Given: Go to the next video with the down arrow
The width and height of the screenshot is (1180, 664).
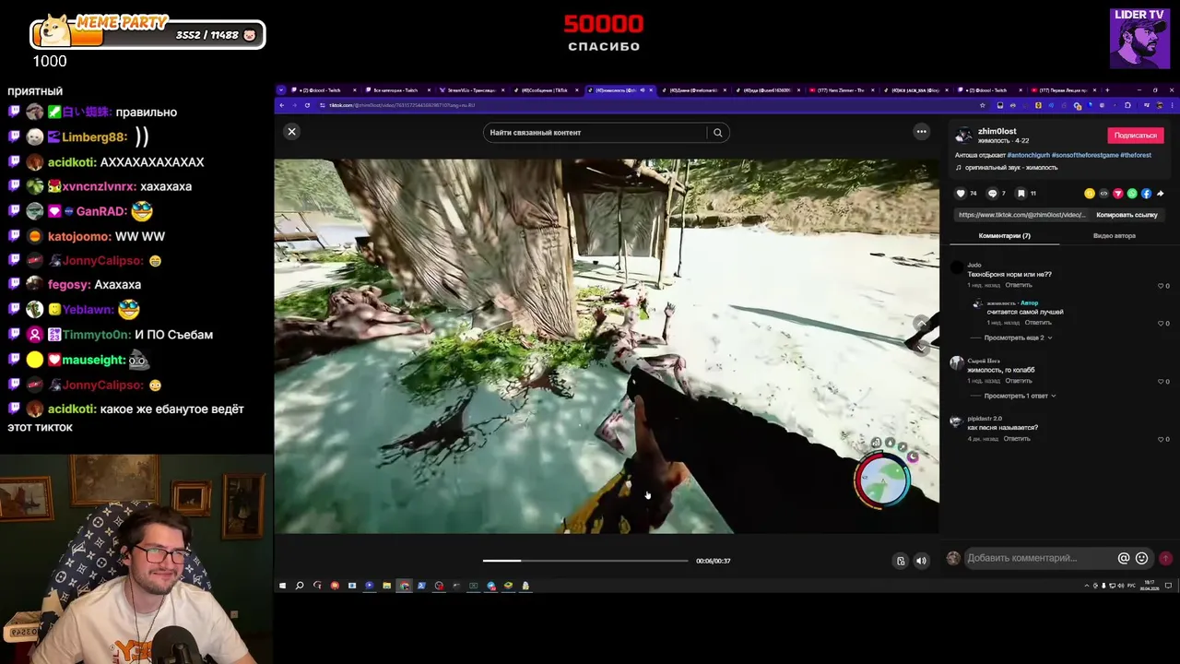Looking at the screenshot, I should click(x=921, y=347).
